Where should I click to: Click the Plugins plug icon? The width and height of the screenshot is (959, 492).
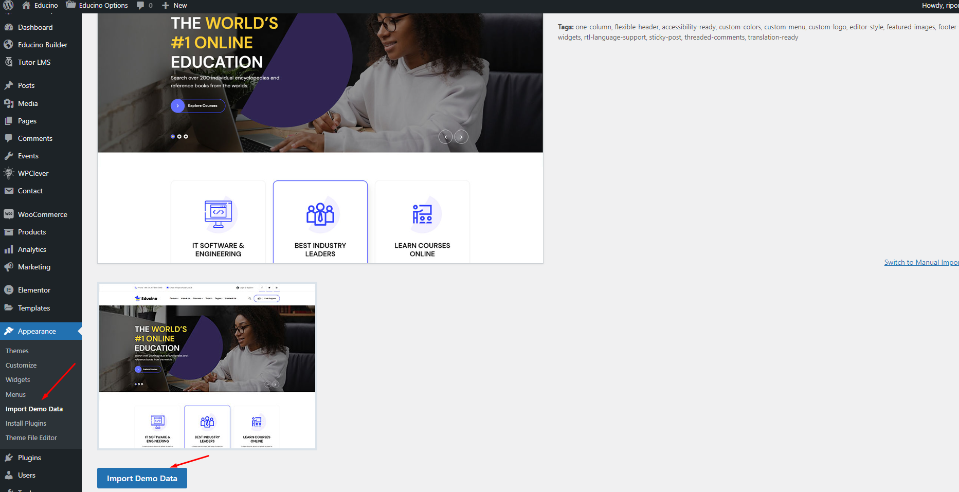point(9,458)
